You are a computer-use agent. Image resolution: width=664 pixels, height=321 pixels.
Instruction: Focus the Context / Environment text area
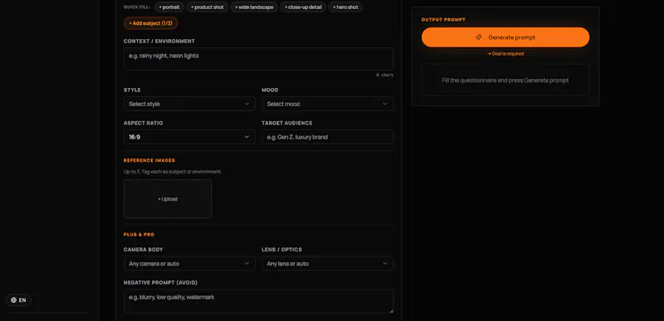pyautogui.click(x=258, y=59)
